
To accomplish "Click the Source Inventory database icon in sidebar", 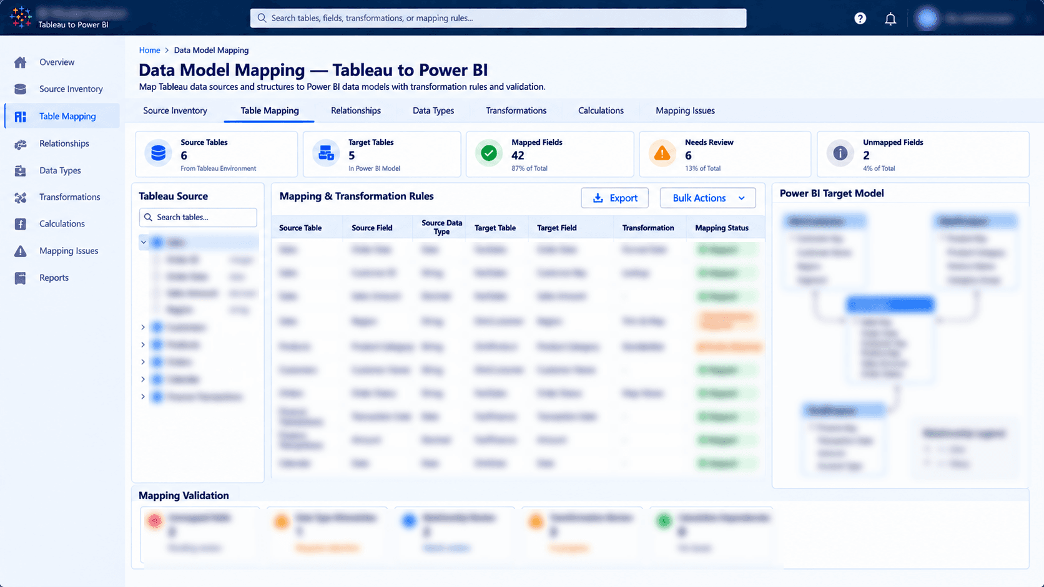I will pyautogui.click(x=21, y=89).
